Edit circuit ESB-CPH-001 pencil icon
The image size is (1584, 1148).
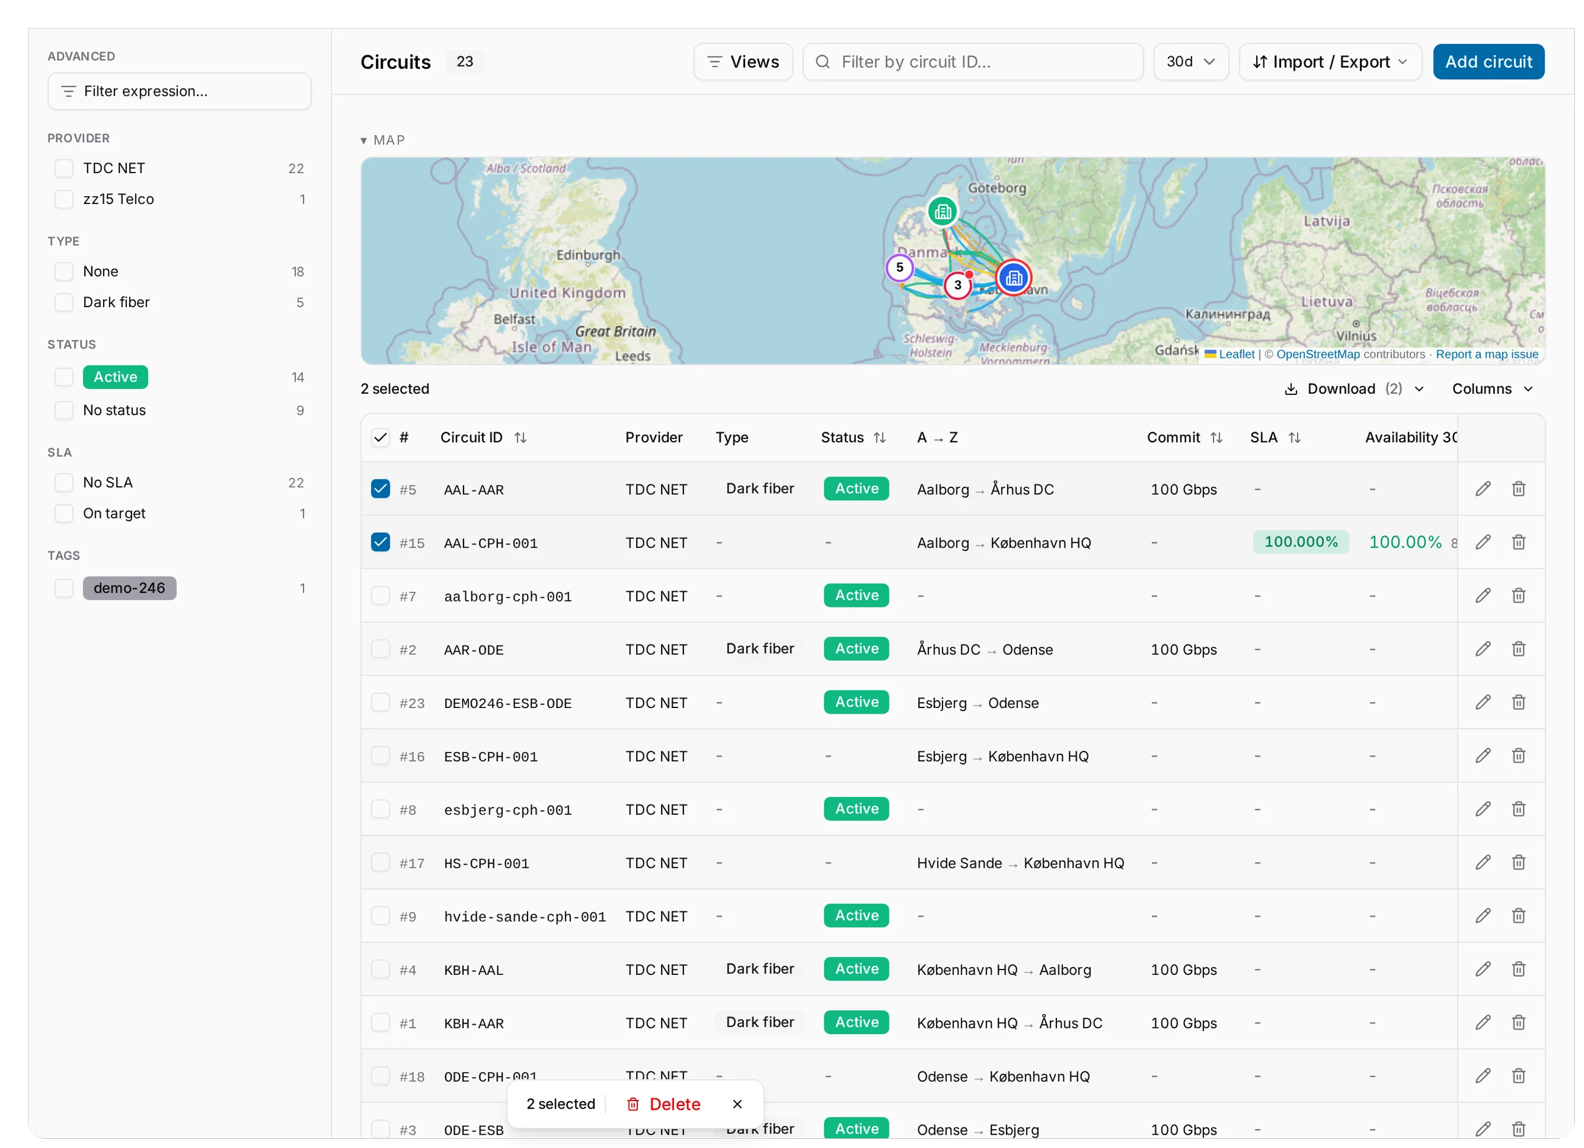[x=1483, y=756]
